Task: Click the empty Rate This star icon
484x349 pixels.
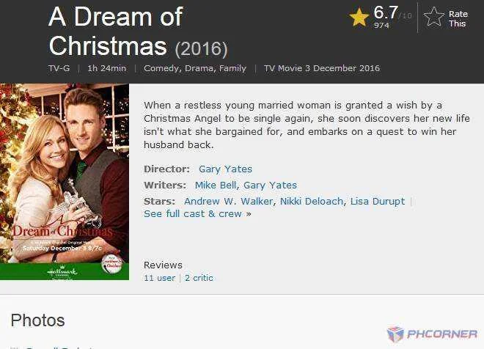Action: (433, 16)
